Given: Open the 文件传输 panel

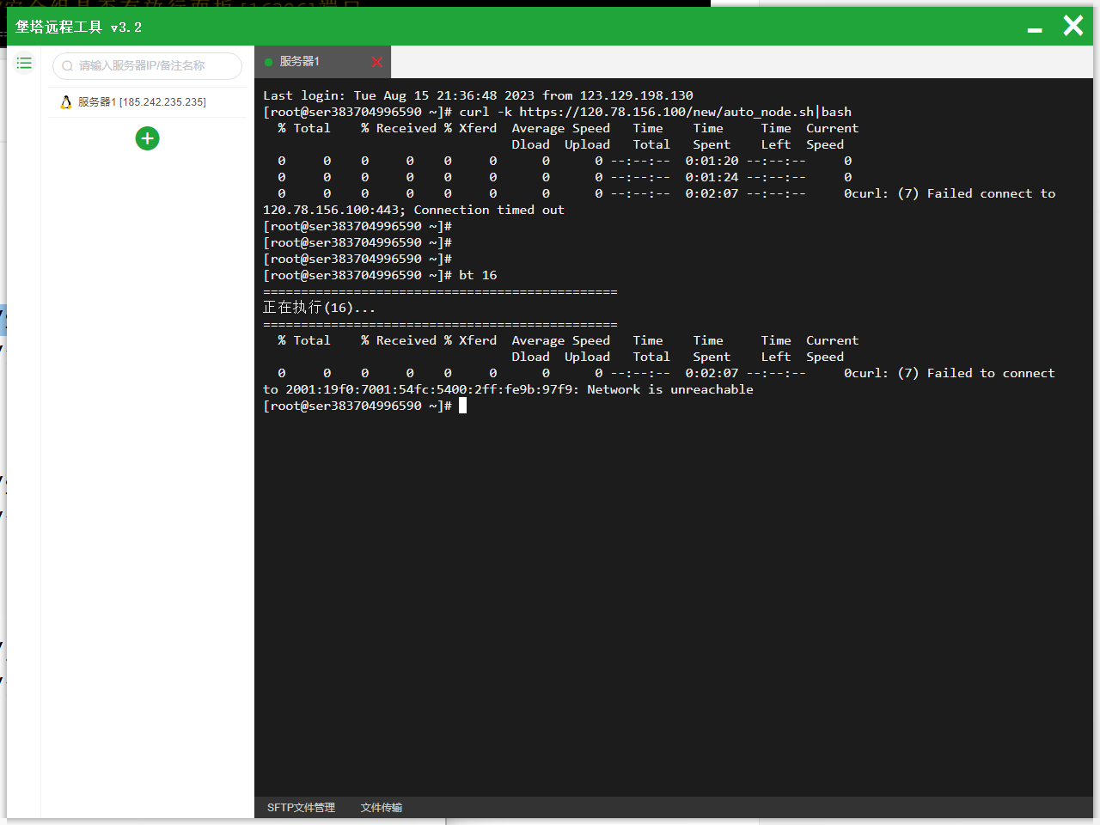Looking at the screenshot, I should point(382,808).
